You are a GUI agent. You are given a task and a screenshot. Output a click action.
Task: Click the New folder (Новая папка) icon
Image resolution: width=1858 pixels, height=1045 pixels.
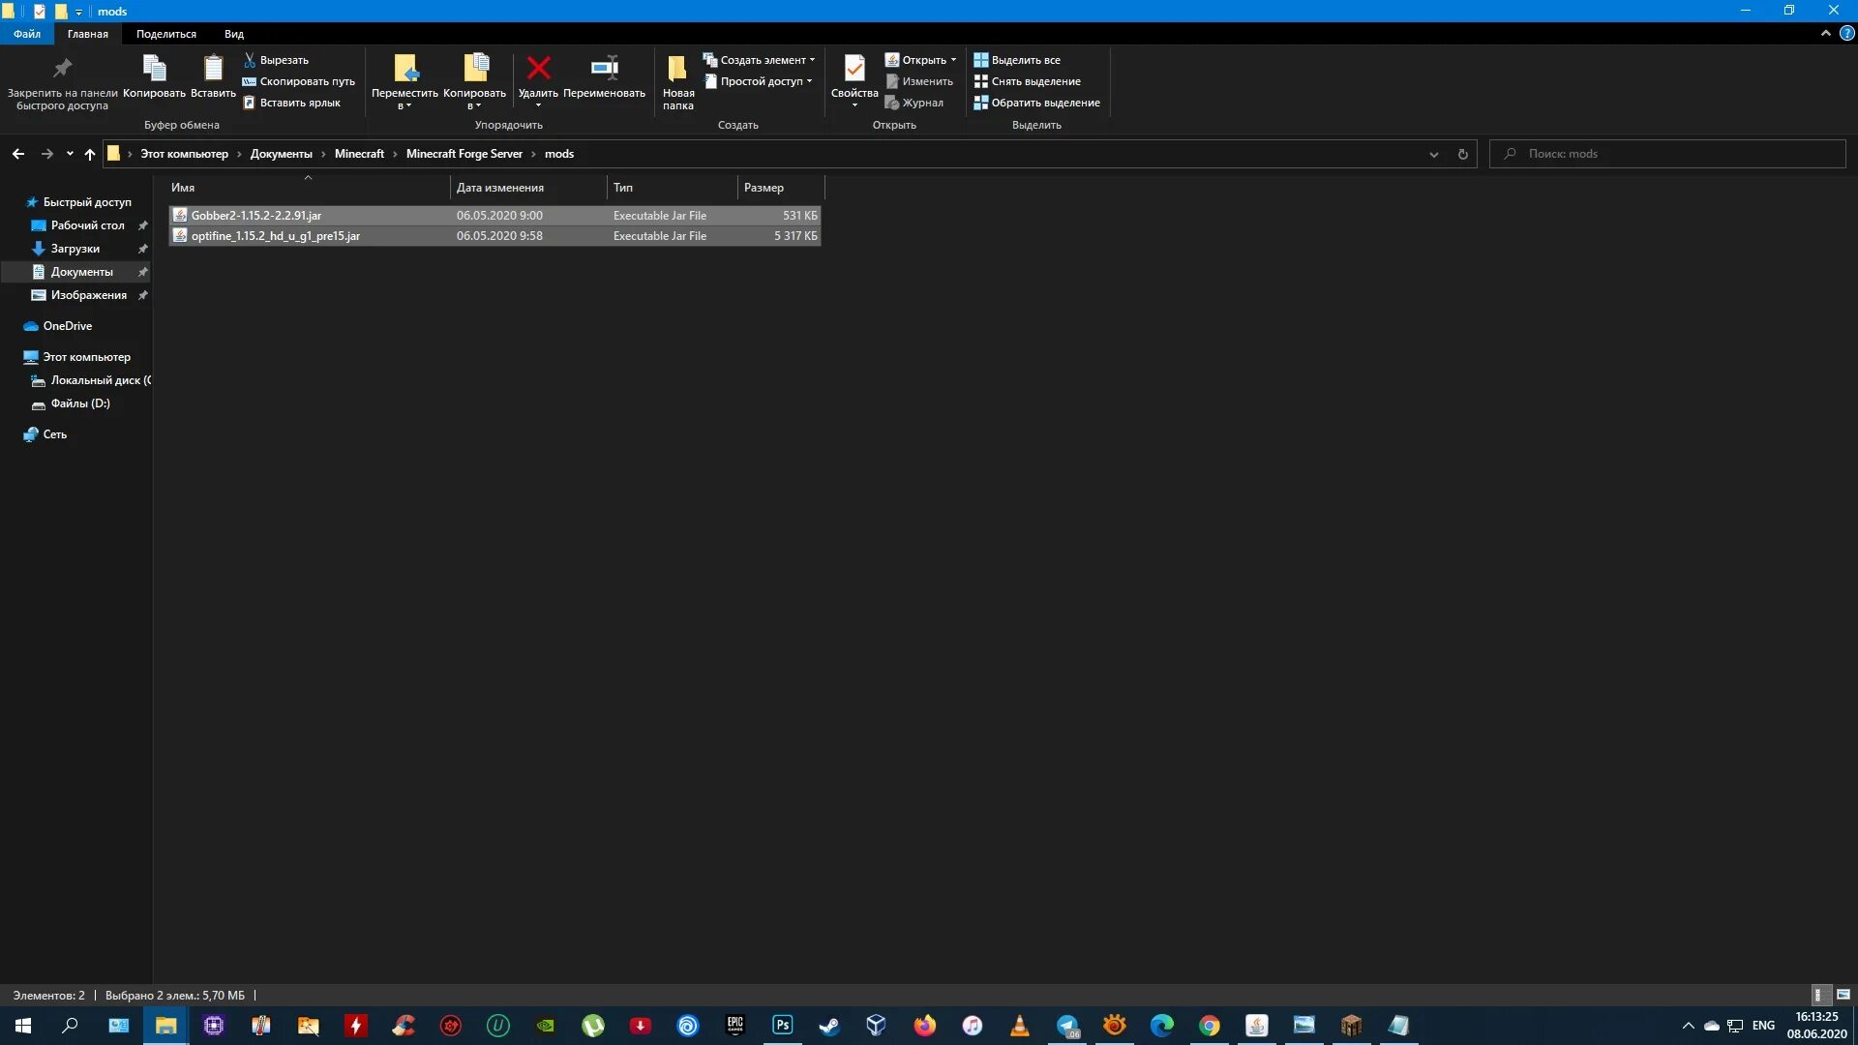click(677, 70)
